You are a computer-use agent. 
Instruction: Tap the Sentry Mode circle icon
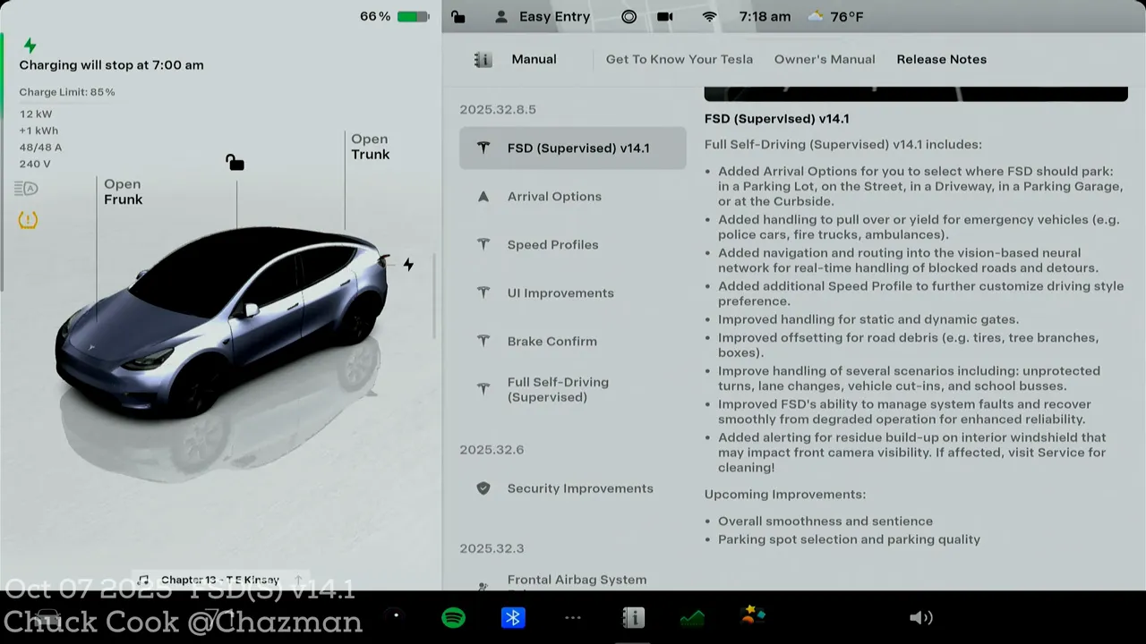pyautogui.click(x=629, y=17)
